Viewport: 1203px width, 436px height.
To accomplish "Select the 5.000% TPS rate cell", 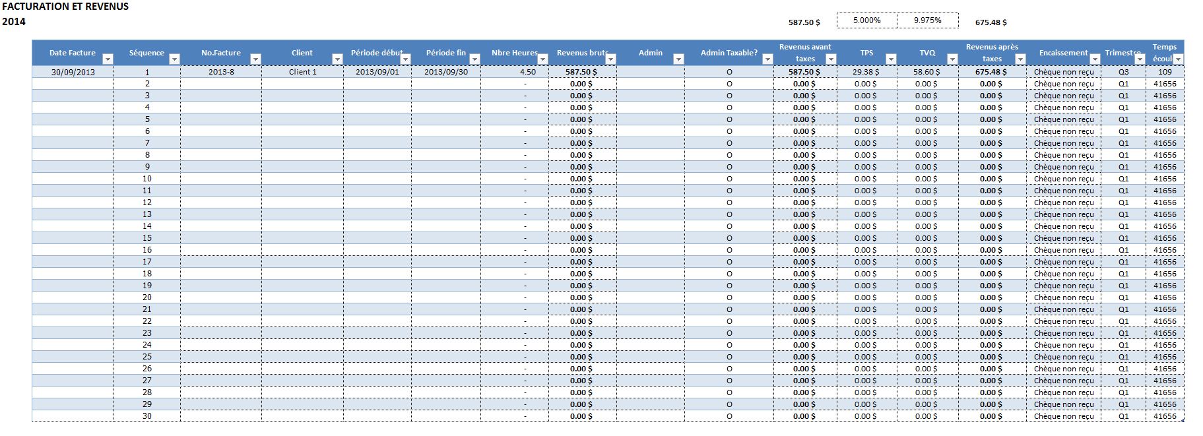I will point(867,20).
